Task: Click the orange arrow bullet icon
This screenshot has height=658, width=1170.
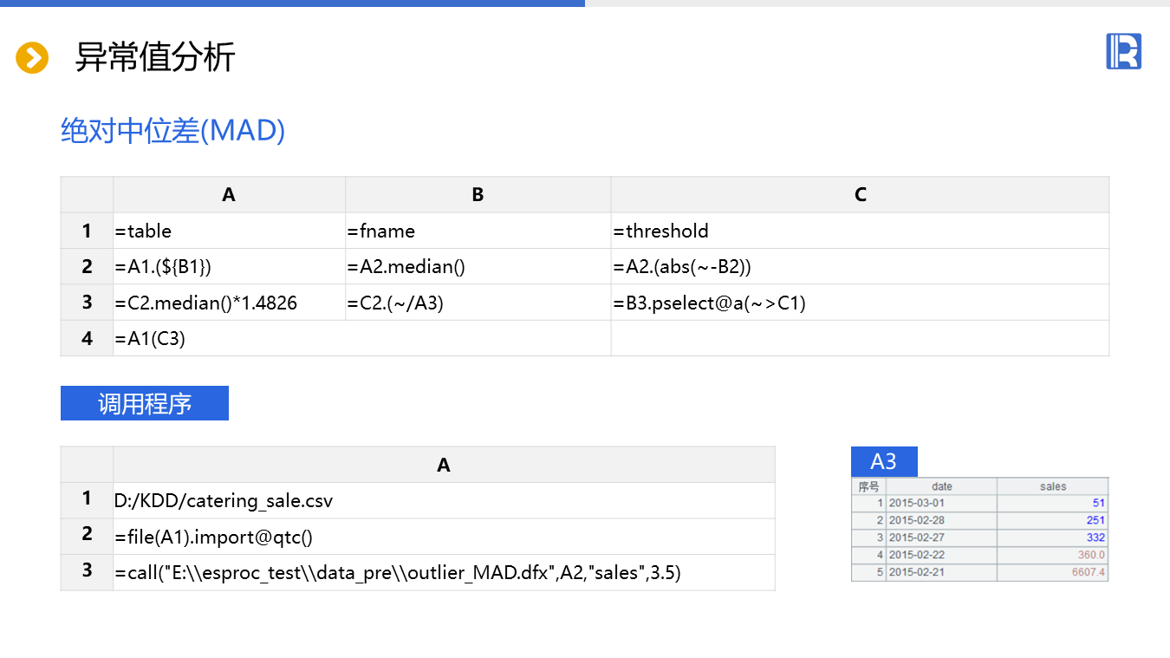Action: click(32, 58)
